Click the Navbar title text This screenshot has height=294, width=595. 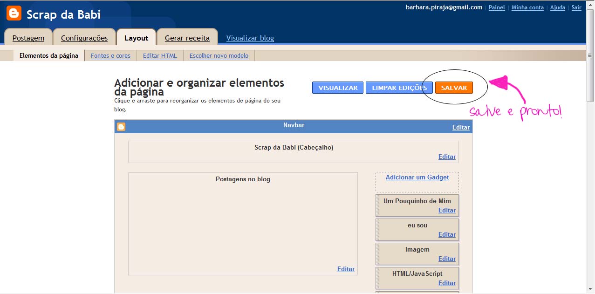294,125
